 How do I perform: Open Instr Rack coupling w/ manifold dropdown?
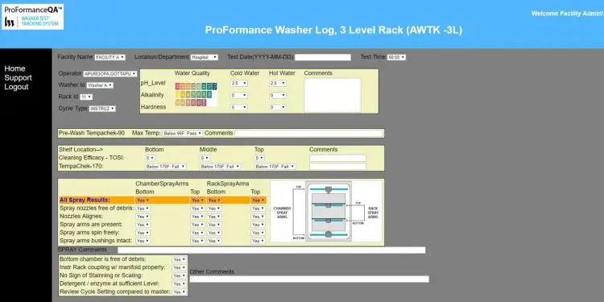click(x=180, y=267)
